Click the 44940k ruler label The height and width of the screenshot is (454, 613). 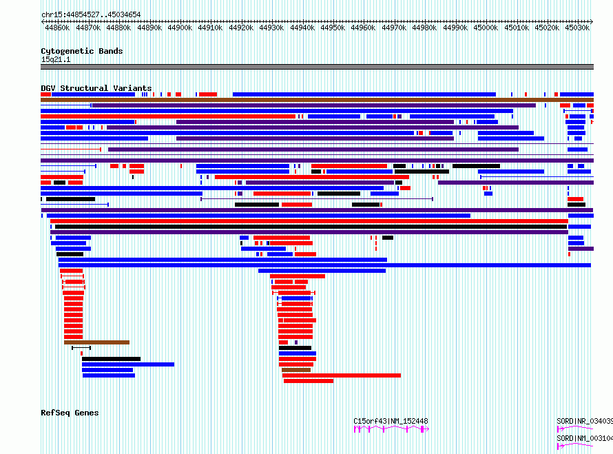click(302, 28)
